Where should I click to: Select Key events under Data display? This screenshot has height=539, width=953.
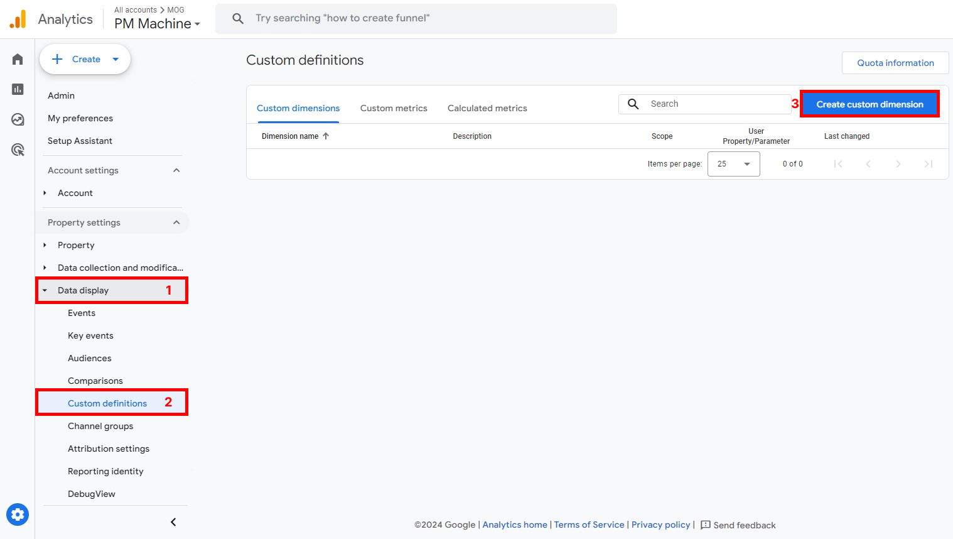(90, 335)
